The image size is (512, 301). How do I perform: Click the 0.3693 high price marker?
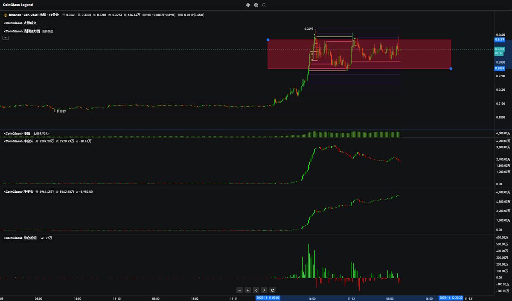[309, 29]
